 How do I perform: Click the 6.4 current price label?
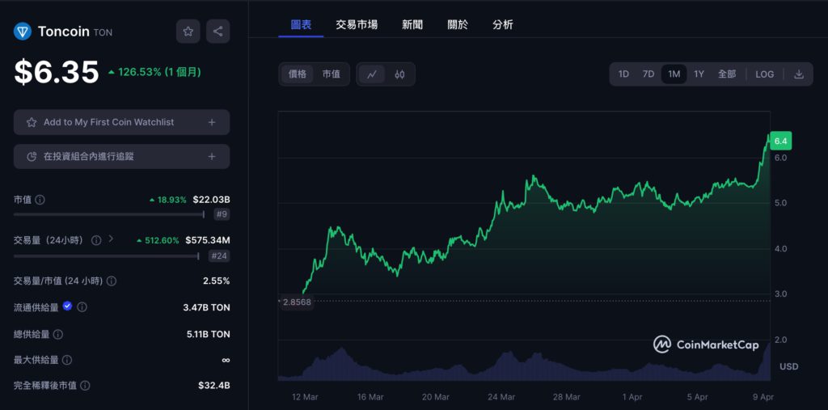(x=780, y=142)
